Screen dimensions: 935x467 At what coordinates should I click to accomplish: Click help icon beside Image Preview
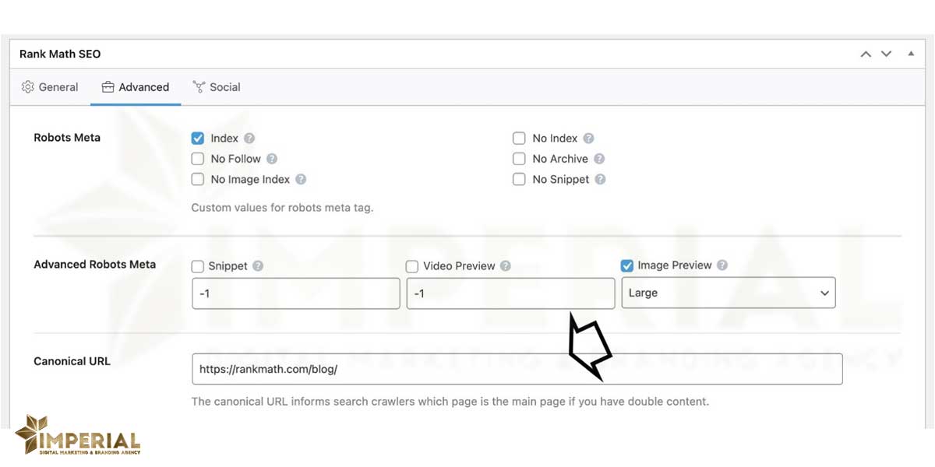pos(722,265)
